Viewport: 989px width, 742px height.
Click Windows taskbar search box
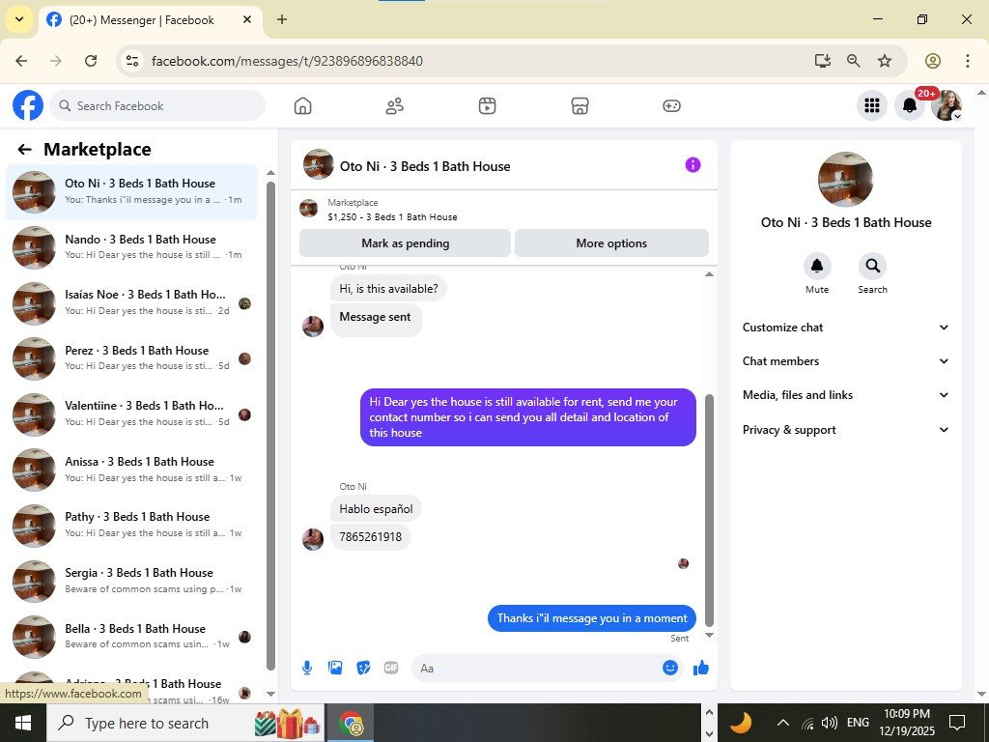pos(186,723)
